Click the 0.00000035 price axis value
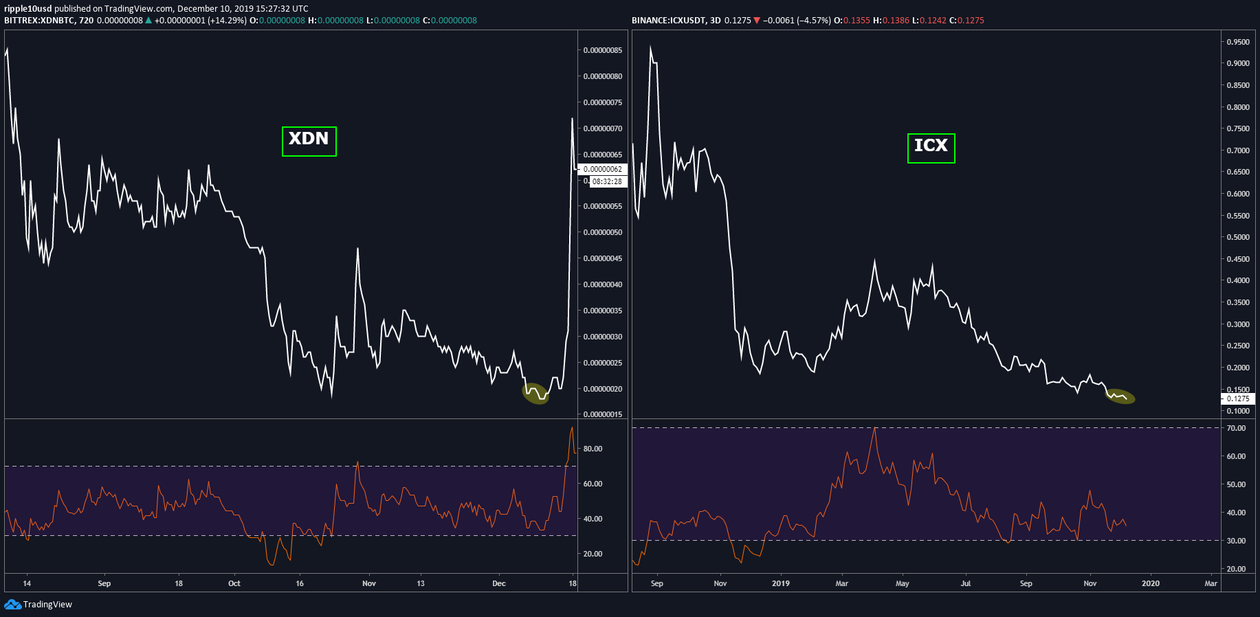The width and height of the screenshot is (1260, 617). 603,311
